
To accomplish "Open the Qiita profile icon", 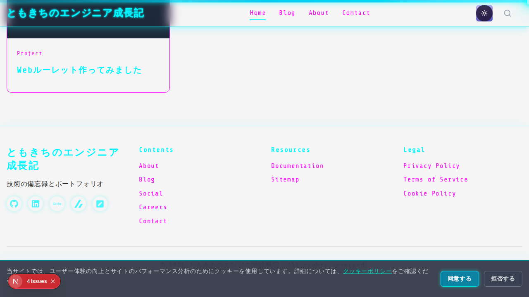I will tap(57, 203).
